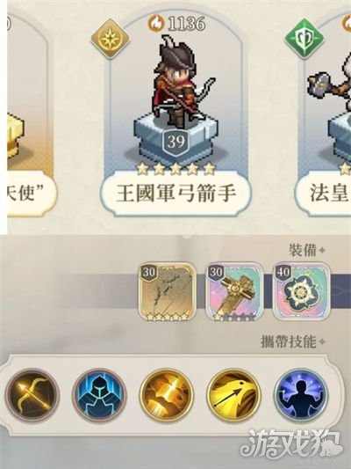Tap the gold compass star class badge

click(111, 39)
